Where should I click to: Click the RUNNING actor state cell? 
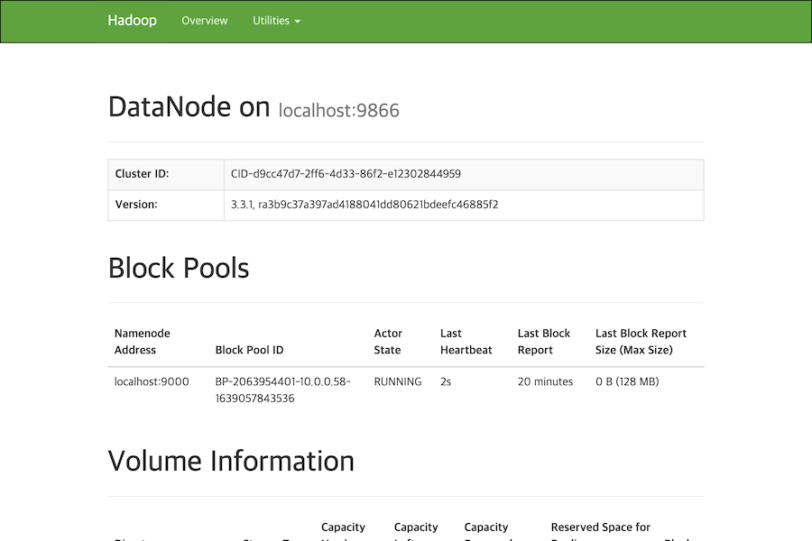pos(397,381)
